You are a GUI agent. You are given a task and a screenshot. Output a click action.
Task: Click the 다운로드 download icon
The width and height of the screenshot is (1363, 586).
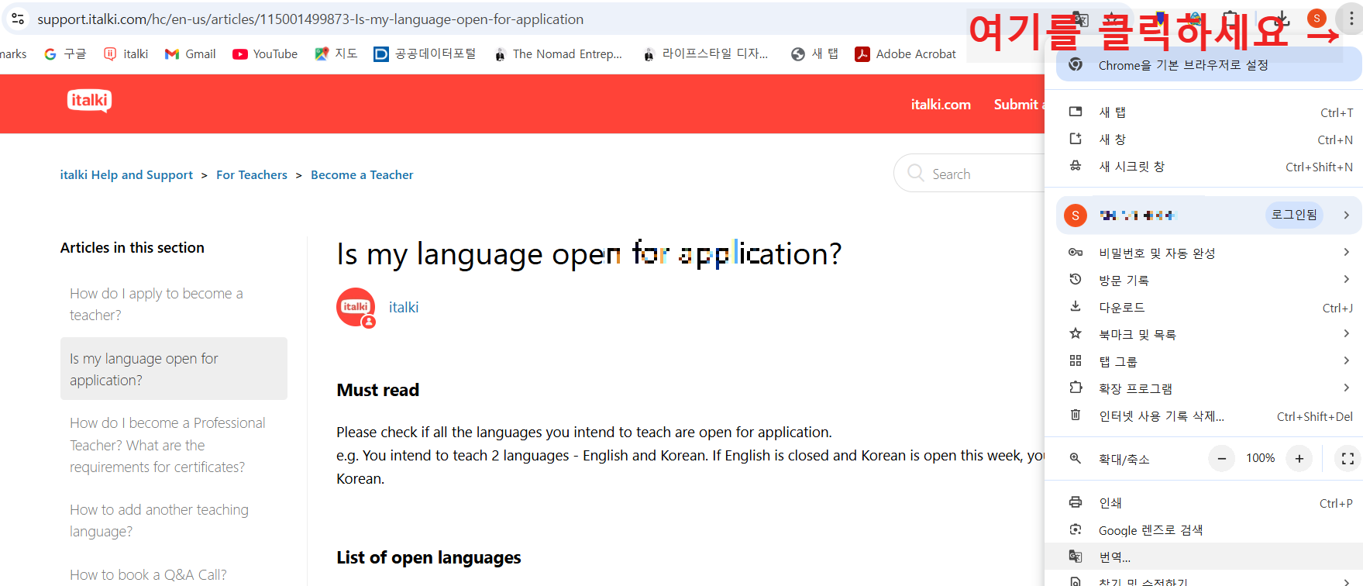coord(1076,307)
